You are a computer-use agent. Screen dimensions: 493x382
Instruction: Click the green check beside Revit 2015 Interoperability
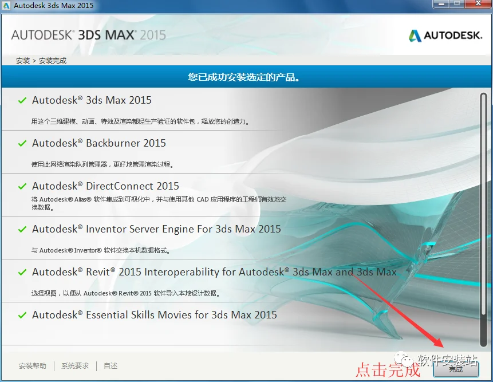(x=22, y=272)
